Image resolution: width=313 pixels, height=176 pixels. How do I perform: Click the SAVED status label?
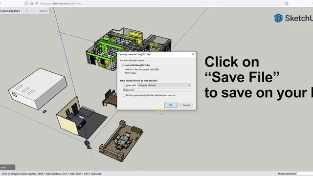[44, 11]
